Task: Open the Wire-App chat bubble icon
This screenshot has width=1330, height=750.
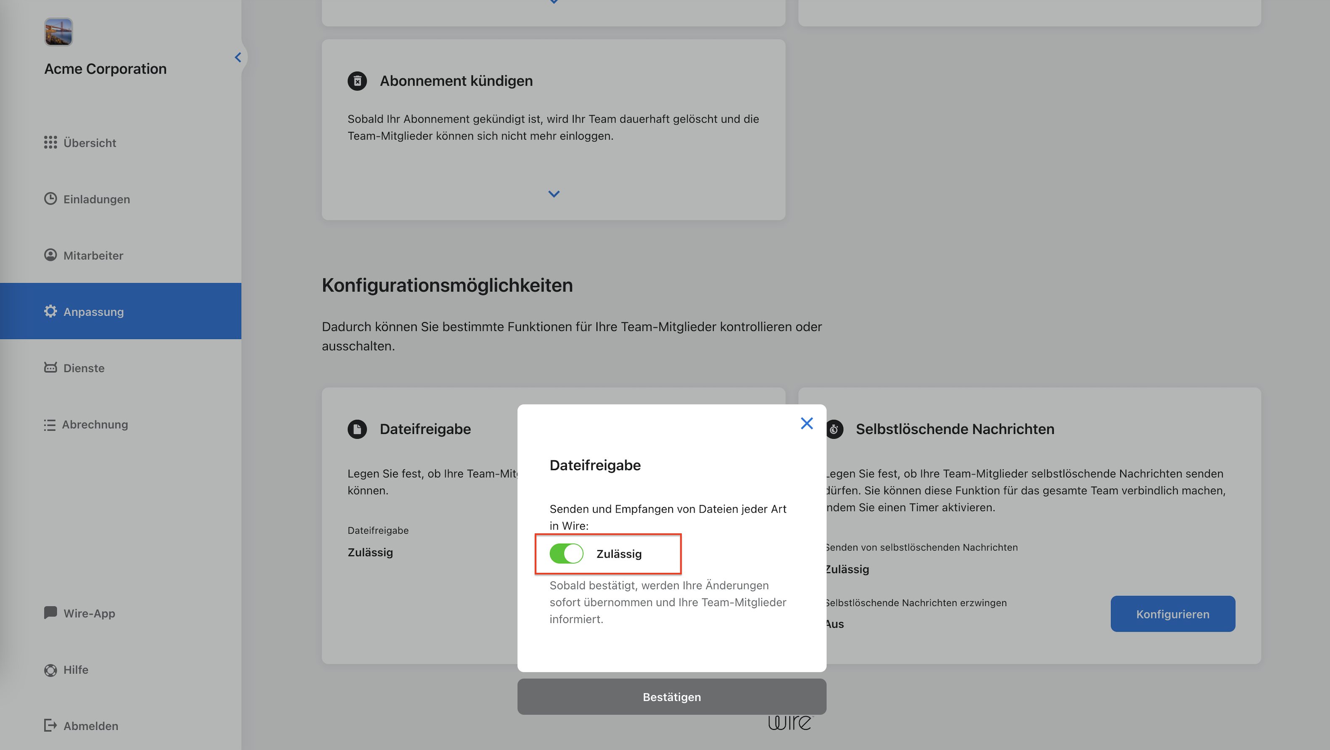Action: [50, 613]
